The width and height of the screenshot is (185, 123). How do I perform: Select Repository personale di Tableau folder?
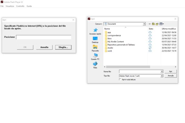pos(120,45)
